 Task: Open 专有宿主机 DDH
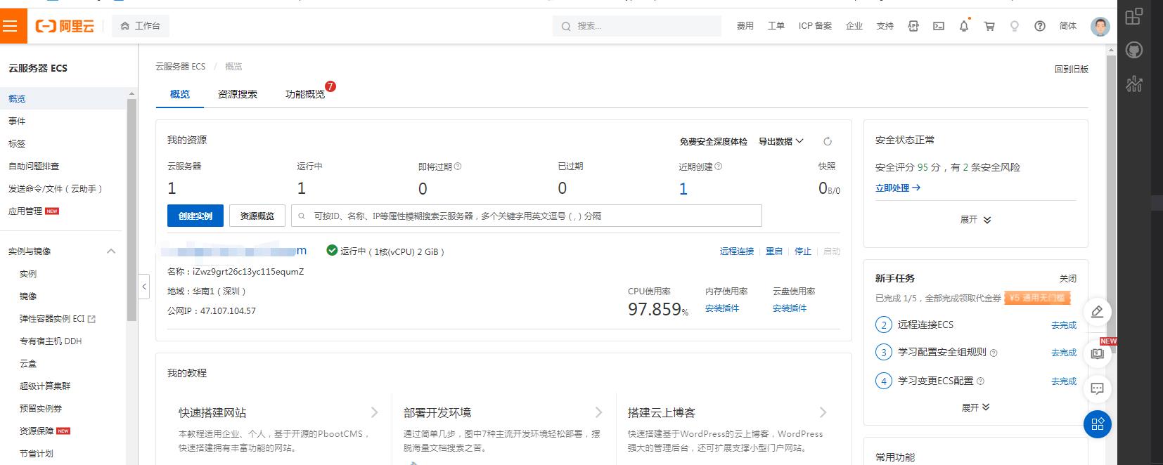(51, 341)
